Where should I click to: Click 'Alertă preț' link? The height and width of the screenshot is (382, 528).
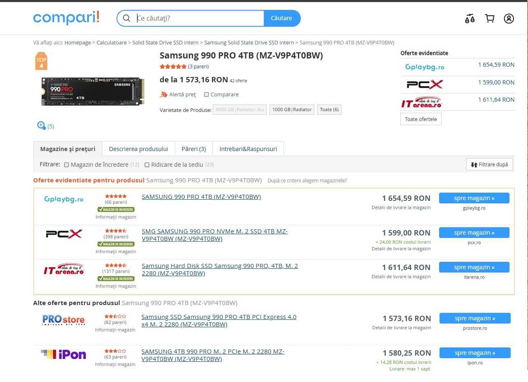tap(182, 94)
